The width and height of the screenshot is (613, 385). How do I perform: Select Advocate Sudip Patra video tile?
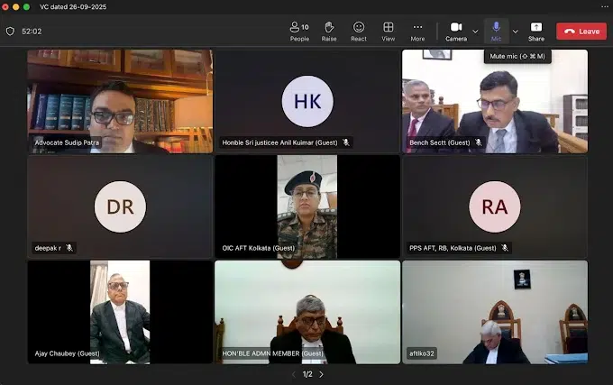click(120, 101)
